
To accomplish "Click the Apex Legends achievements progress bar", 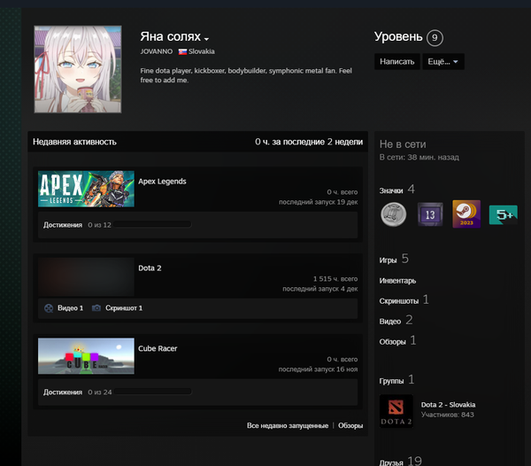I will (150, 225).
